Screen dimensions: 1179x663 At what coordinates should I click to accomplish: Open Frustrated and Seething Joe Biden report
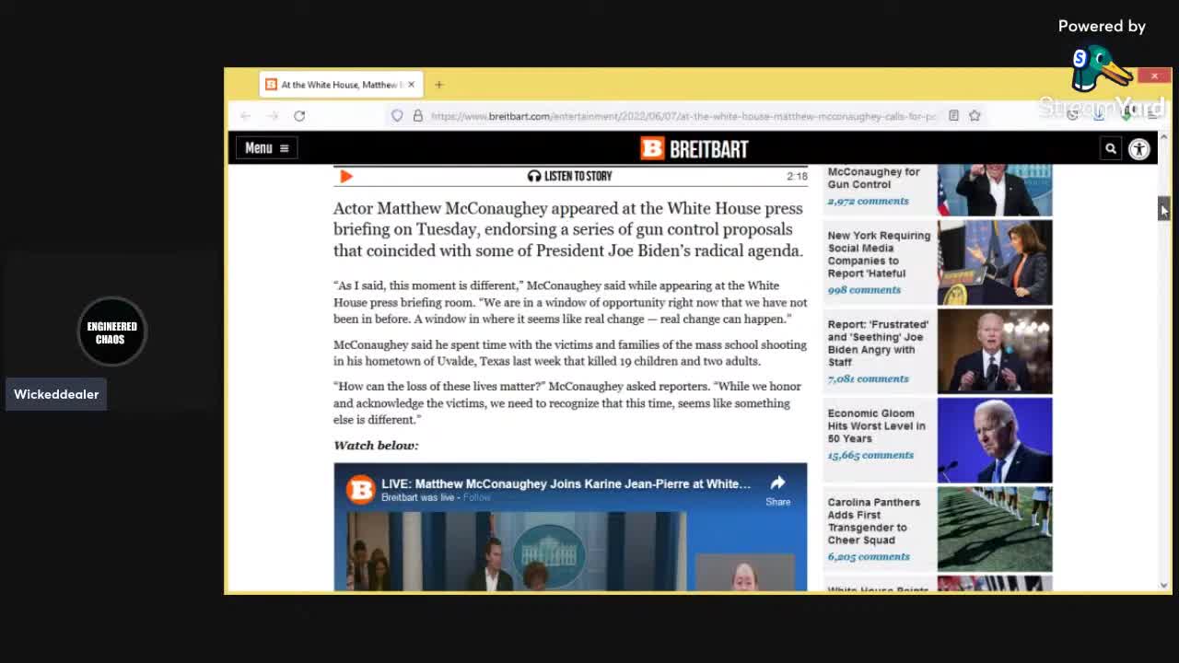[878, 343]
